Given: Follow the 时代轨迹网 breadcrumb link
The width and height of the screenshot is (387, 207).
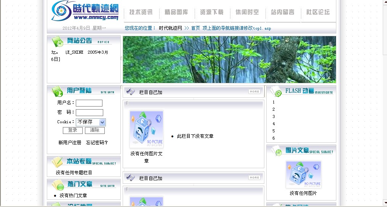Looking at the screenshot, I should pos(170,28).
